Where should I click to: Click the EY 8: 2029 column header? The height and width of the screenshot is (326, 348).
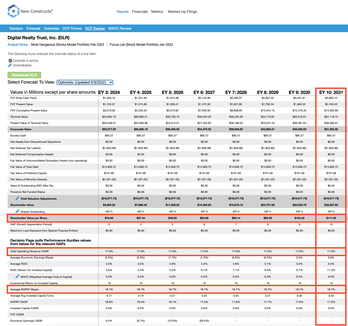tap(268, 92)
